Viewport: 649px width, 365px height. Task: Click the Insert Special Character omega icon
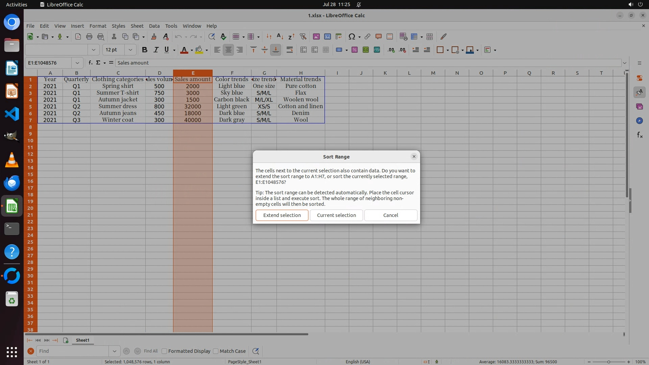click(x=352, y=36)
